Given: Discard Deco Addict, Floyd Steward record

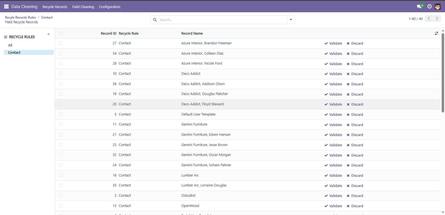Looking at the screenshot, I should [355, 104].
